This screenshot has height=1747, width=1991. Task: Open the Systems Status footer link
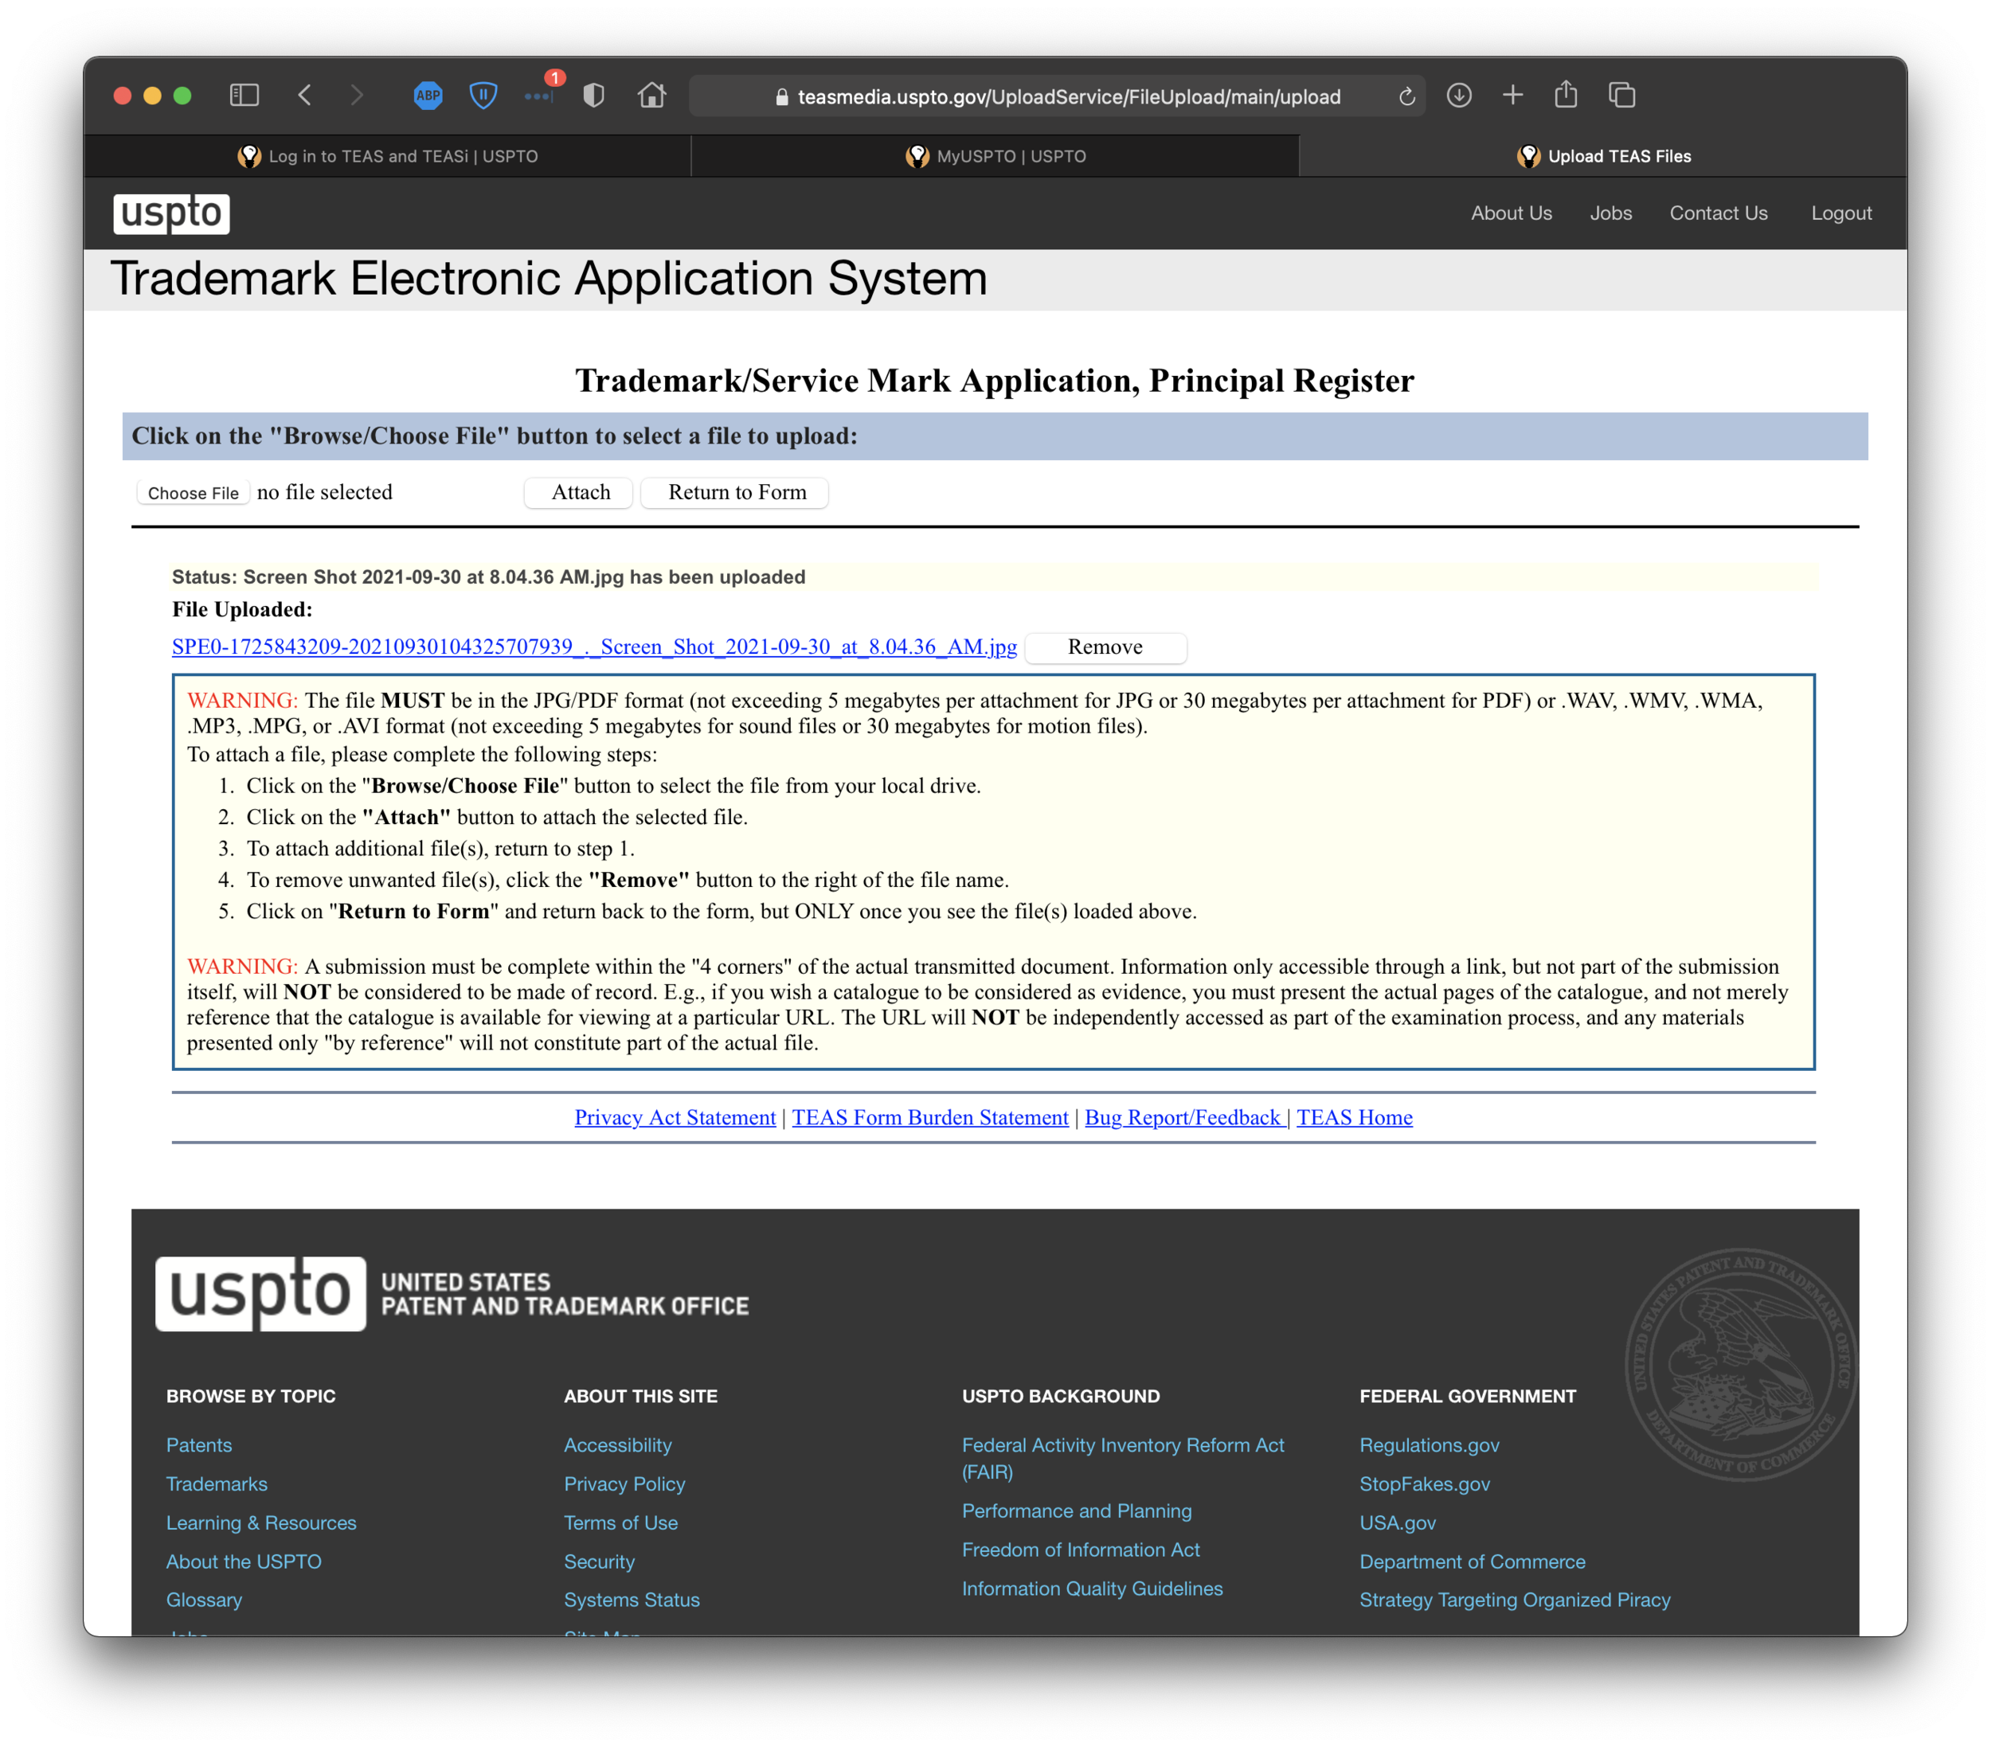click(632, 1600)
